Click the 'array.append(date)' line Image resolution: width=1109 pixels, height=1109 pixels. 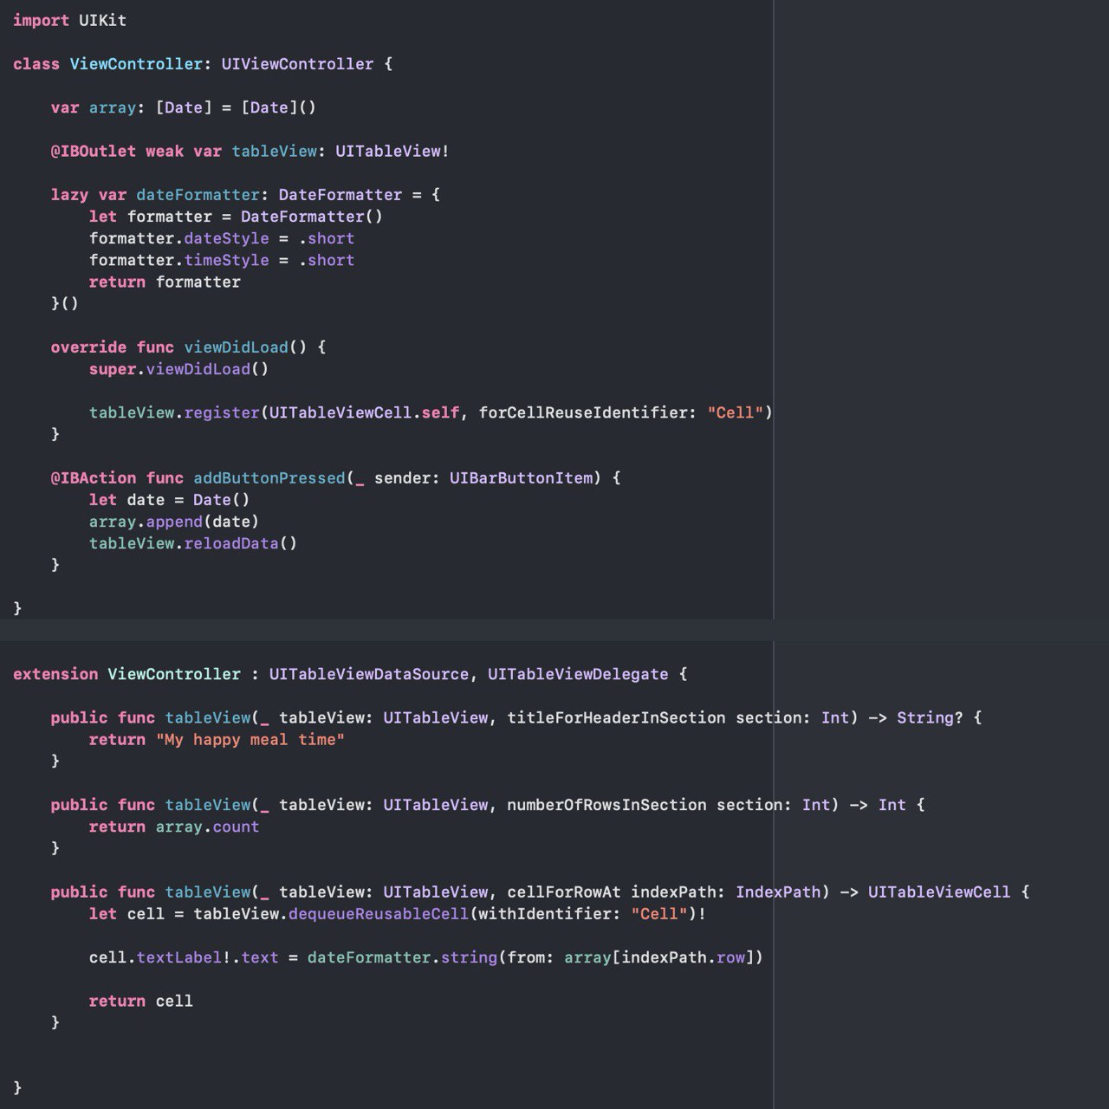[x=174, y=522]
